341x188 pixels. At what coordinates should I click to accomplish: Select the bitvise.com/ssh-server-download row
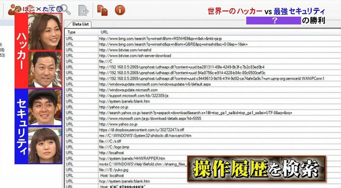click(x=203, y=56)
